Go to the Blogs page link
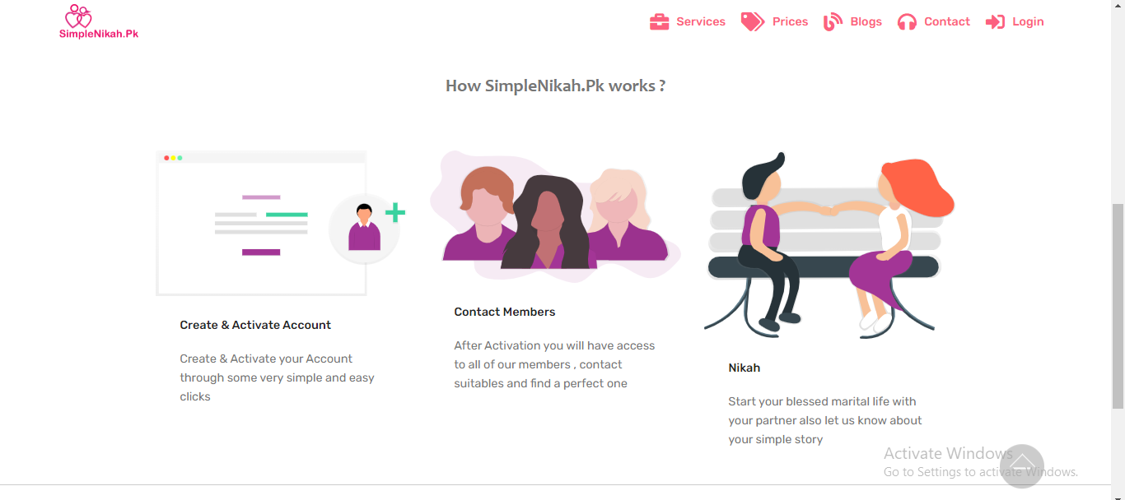The height and width of the screenshot is (500, 1125). [x=866, y=22]
